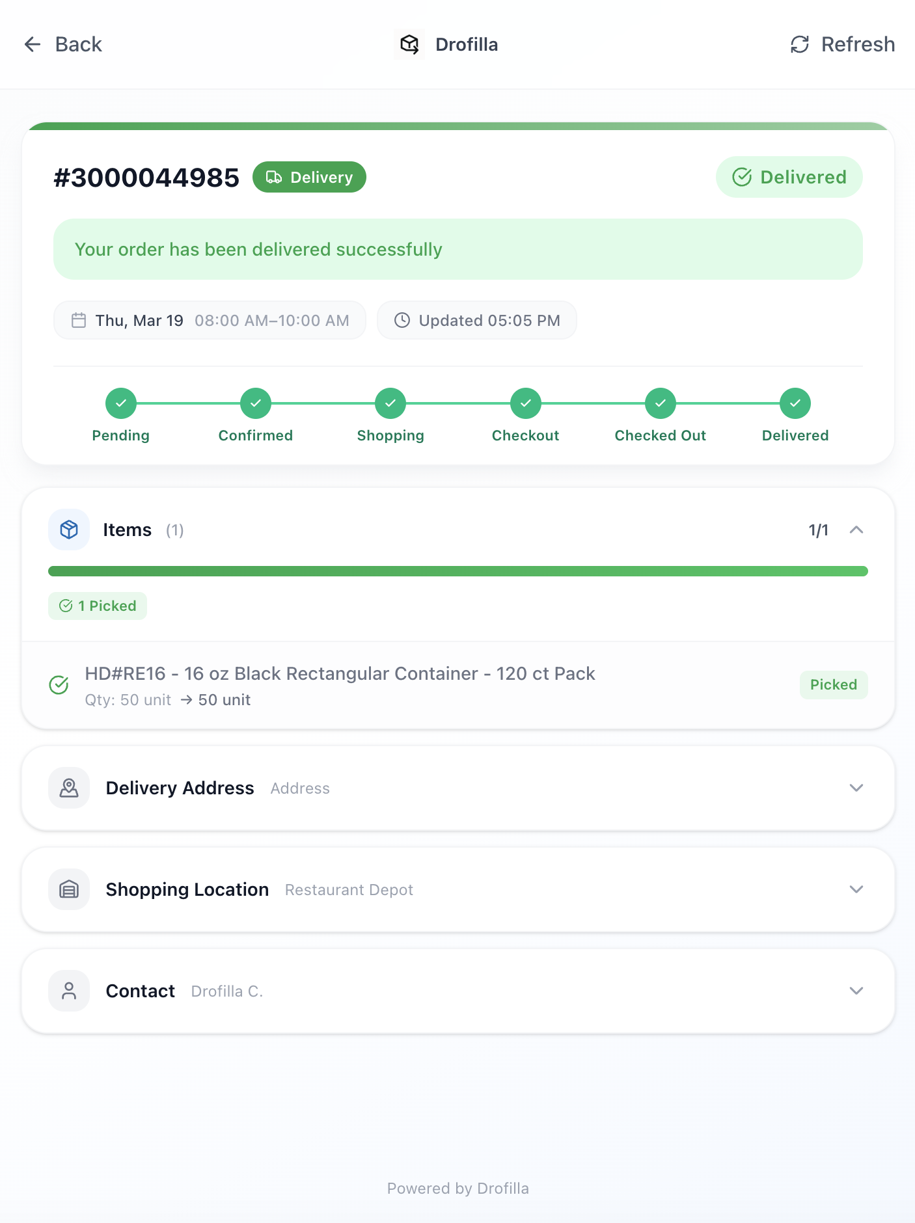
Task: Click the picked checkmark beside HD#RE16 item
Action: coord(59,684)
